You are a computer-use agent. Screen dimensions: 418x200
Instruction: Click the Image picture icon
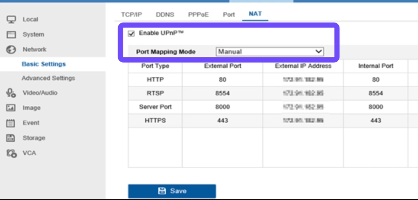coord(11,108)
